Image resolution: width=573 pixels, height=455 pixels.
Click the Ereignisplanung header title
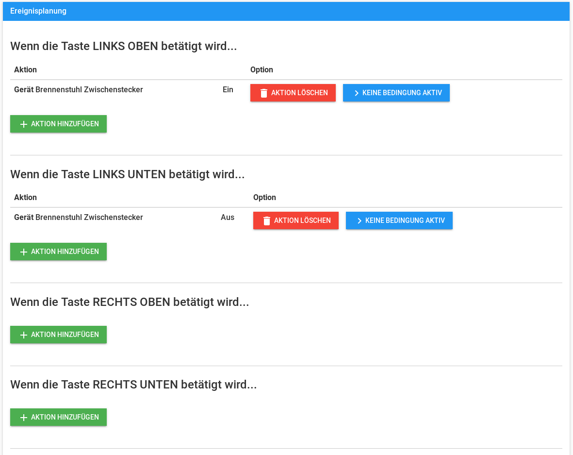pyautogui.click(x=38, y=11)
